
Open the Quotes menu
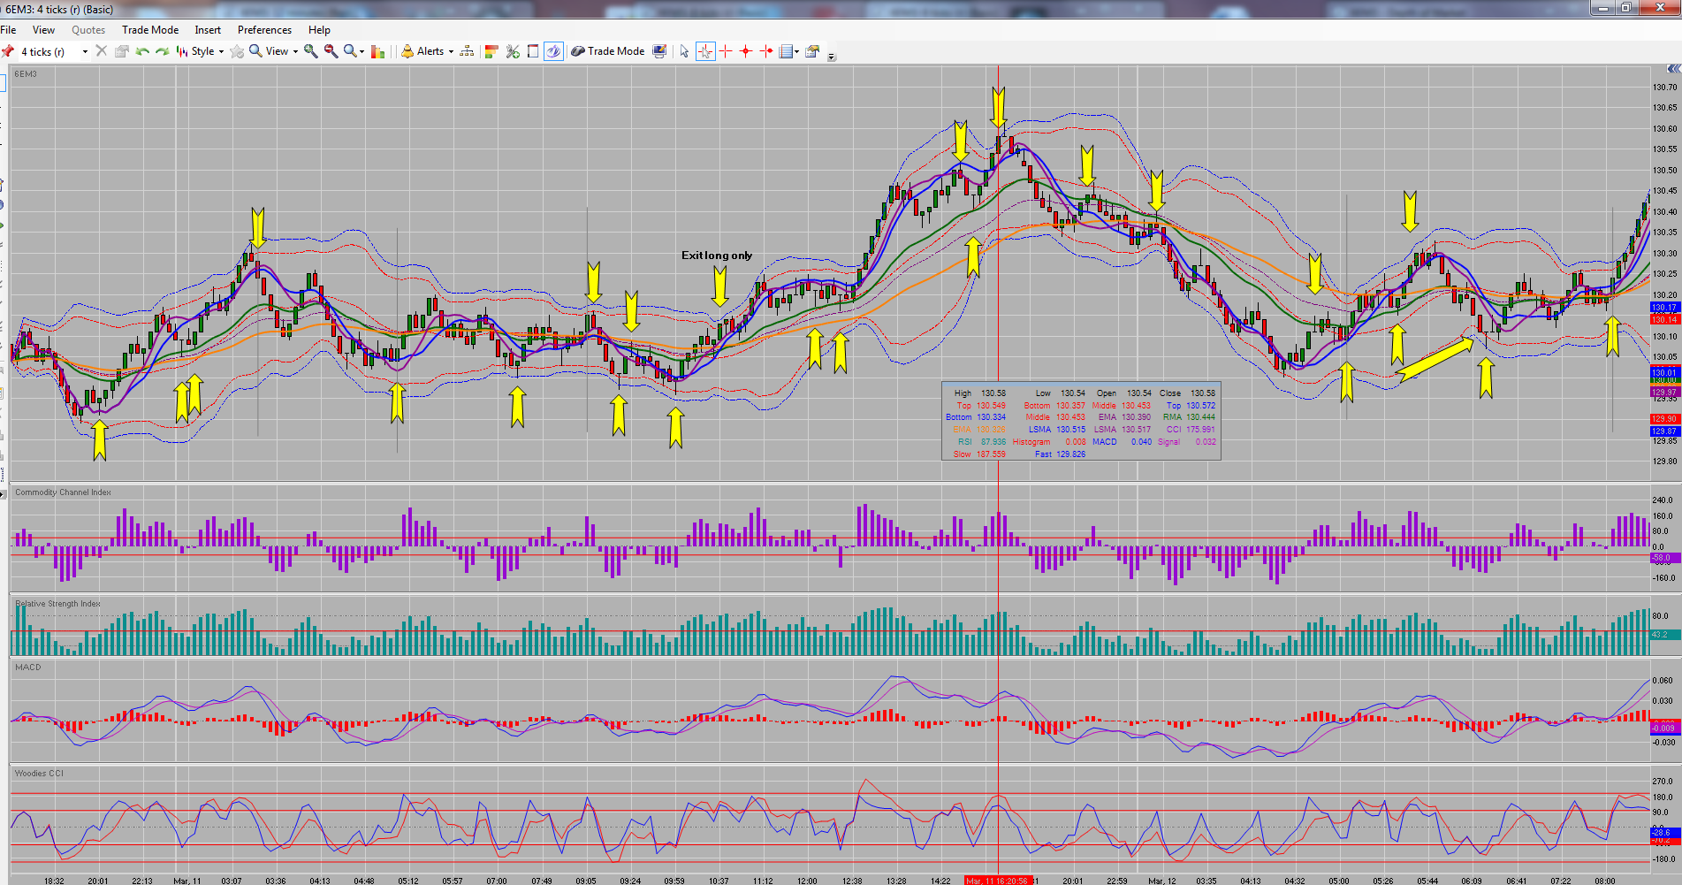point(88,30)
